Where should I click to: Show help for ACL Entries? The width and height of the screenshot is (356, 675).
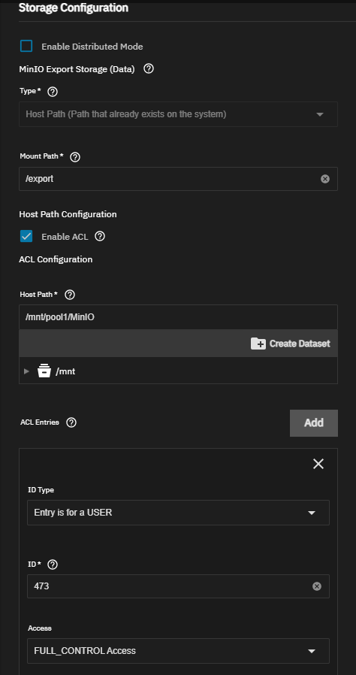point(71,422)
